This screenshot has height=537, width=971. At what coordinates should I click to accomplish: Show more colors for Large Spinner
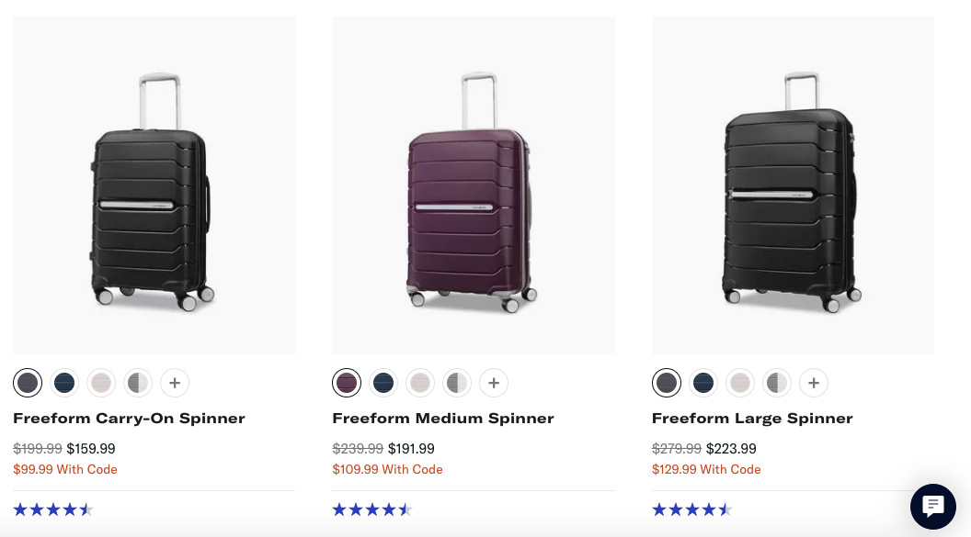(814, 383)
